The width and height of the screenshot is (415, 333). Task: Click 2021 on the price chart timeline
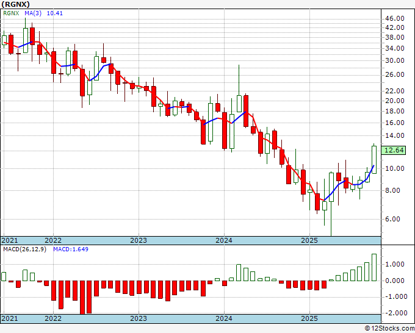(10, 240)
